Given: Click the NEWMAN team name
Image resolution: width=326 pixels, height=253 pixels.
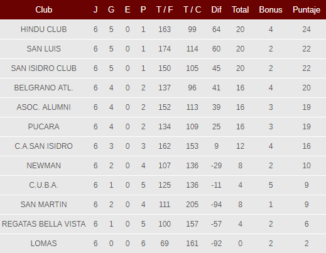Looking at the screenshot, I should point(43,166).
